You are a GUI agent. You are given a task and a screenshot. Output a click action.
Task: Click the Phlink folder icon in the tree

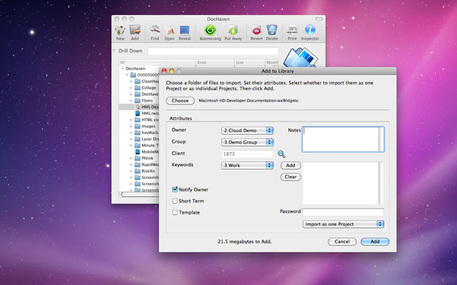[x=138, y=158]
